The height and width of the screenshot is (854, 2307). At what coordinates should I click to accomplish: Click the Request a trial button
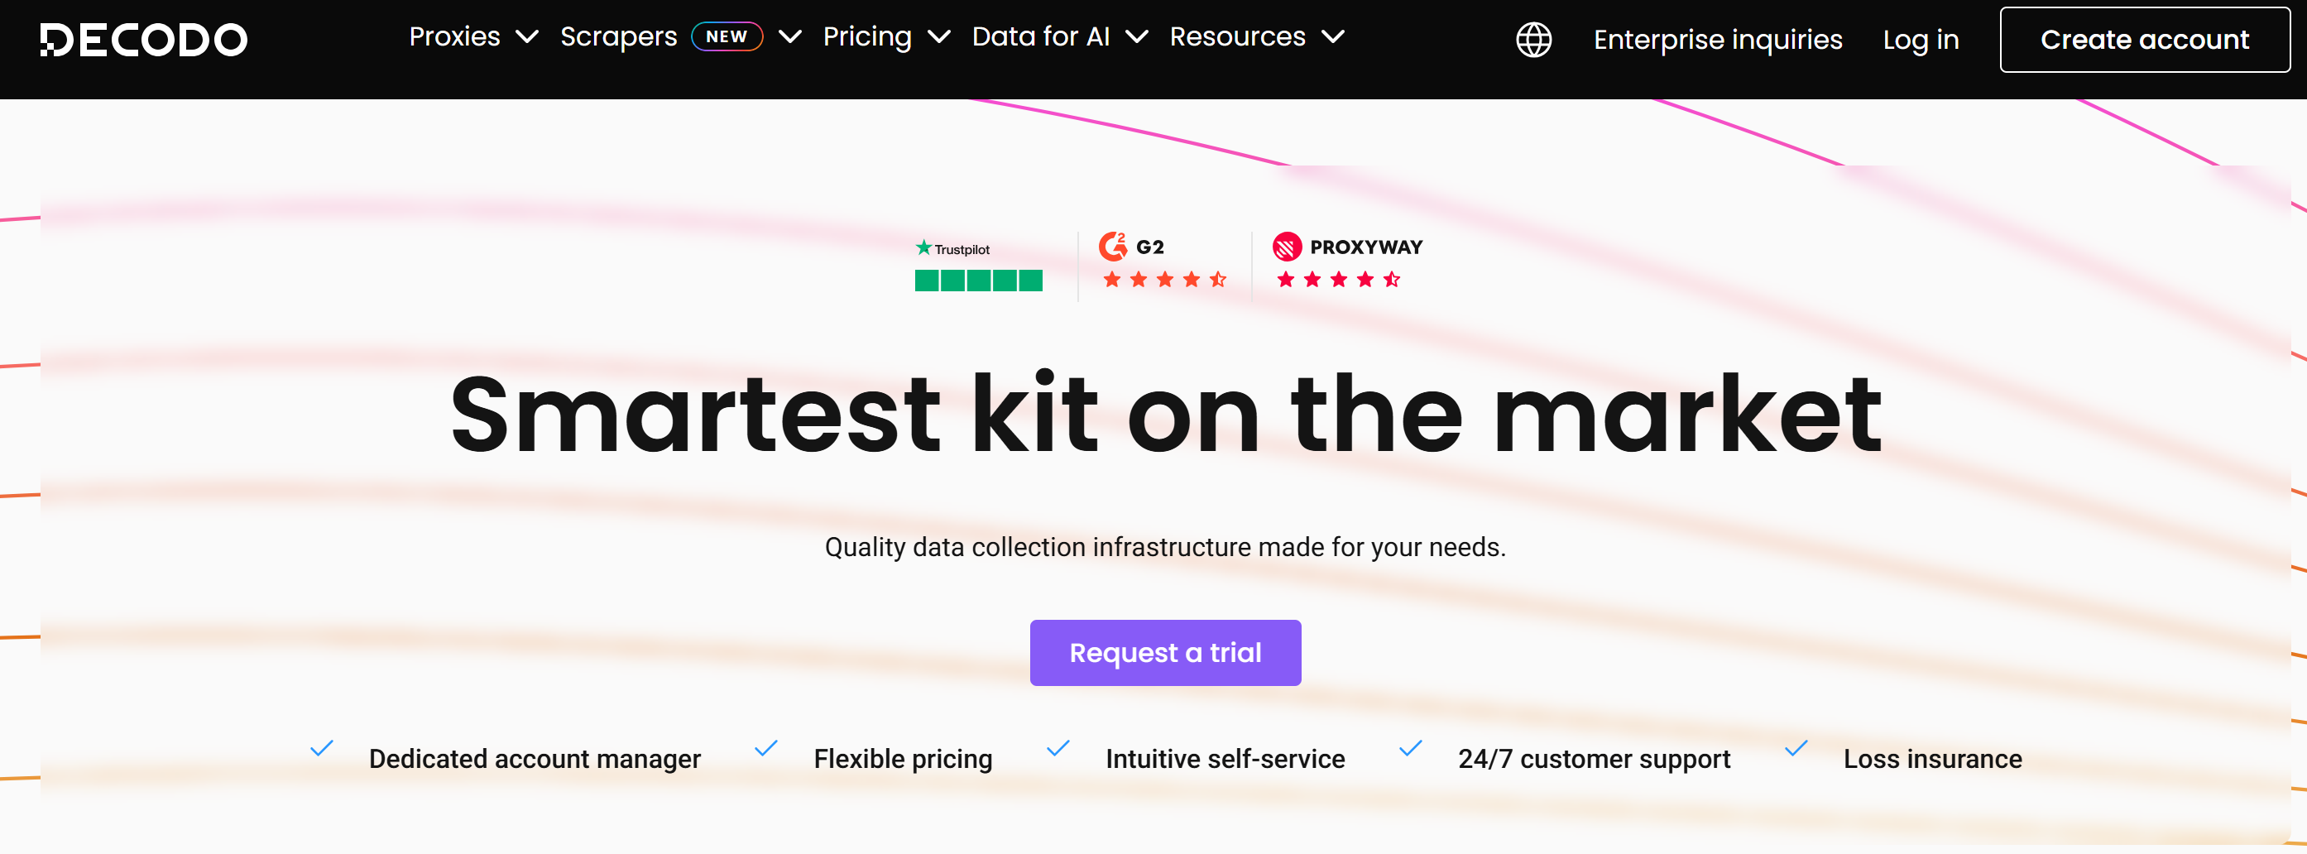point(1165,653)
